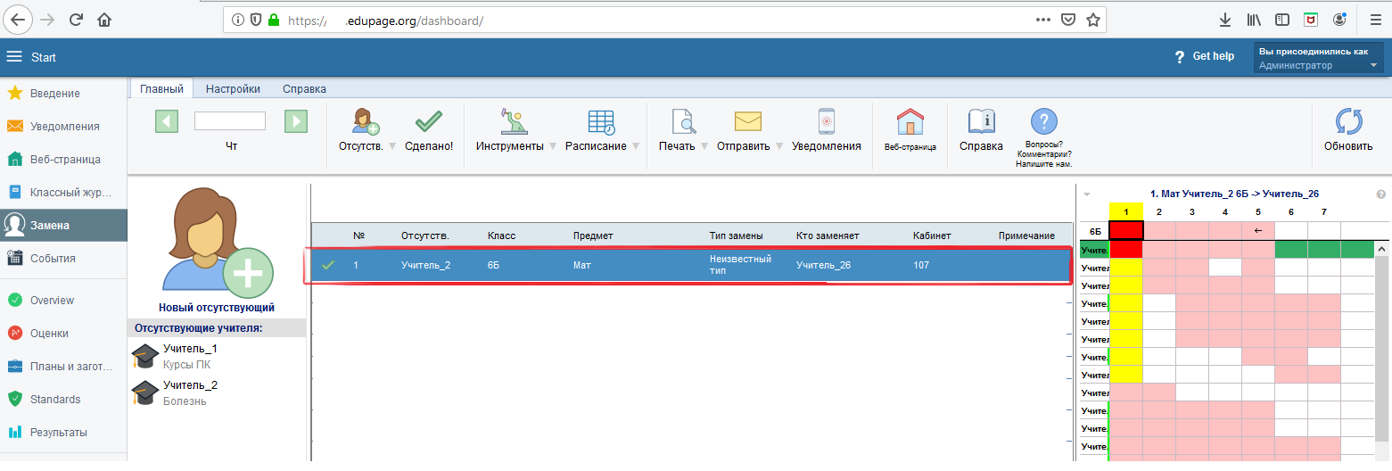
Task: Collapse panel with small triangle arrow
Action: click(1087, 194)
